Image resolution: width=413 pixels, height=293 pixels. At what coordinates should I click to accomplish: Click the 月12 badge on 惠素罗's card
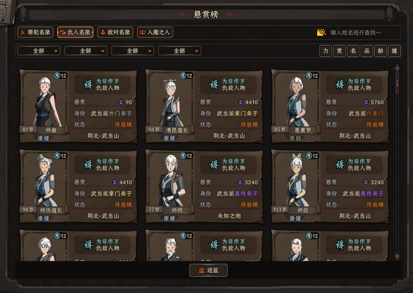(312, 76)
